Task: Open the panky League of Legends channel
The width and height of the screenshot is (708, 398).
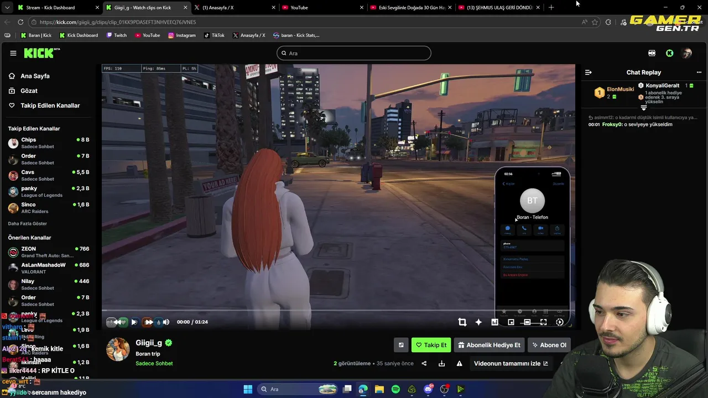Action: point(49,191)
